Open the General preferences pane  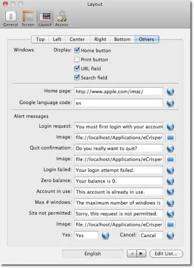point(11,19)
